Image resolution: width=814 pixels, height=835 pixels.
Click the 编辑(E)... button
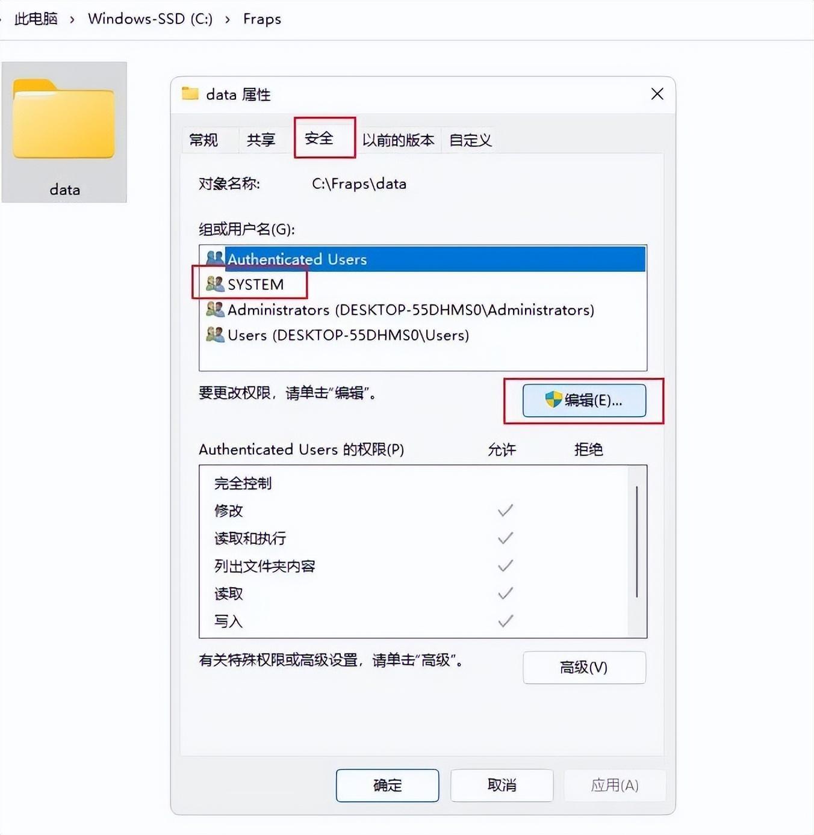click(584, 401)
